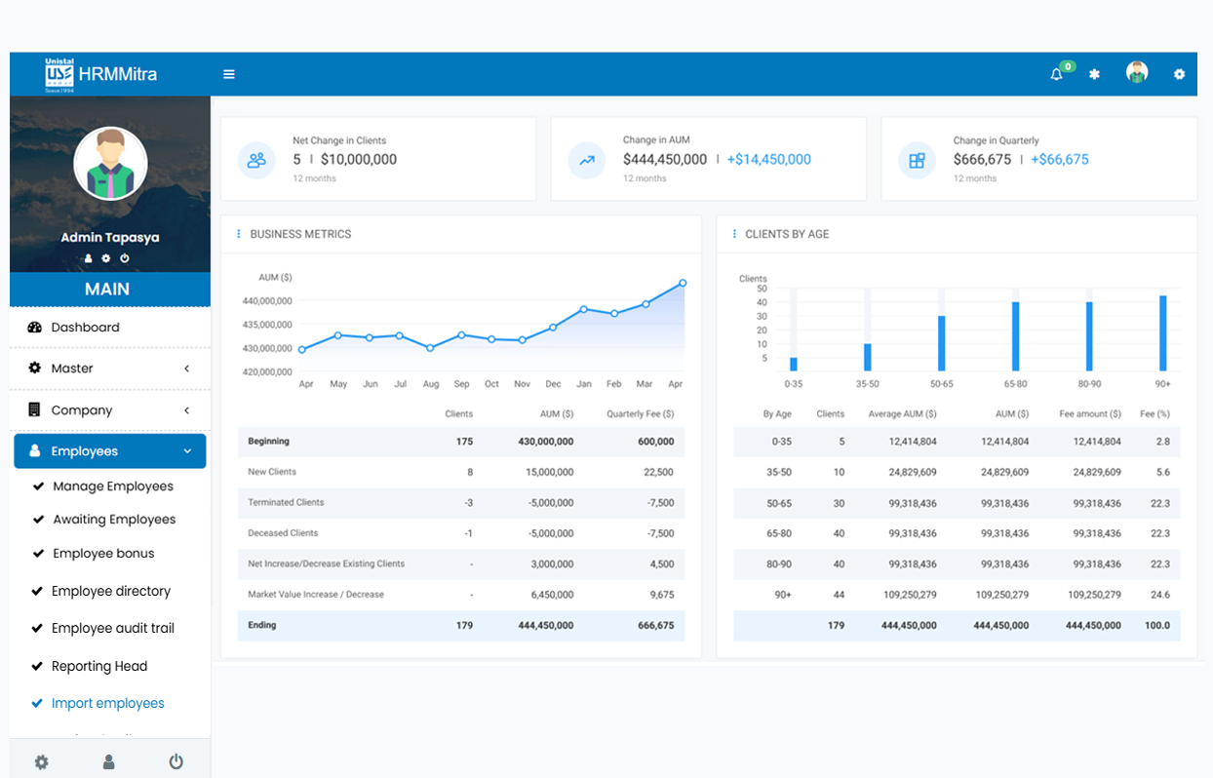The height and width of the screenshot is (778, 1213).
Task: Click the Quarterly Fee ($) column header
Action: point(640,414)
